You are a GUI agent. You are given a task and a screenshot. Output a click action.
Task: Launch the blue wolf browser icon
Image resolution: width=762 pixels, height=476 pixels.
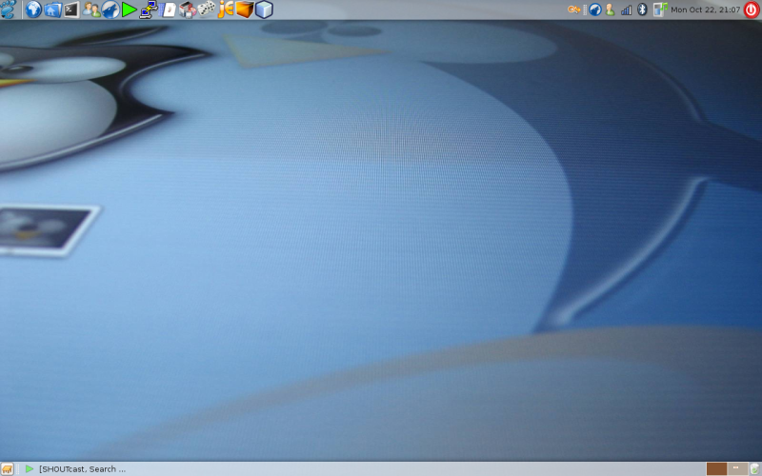tap(110, 10)
